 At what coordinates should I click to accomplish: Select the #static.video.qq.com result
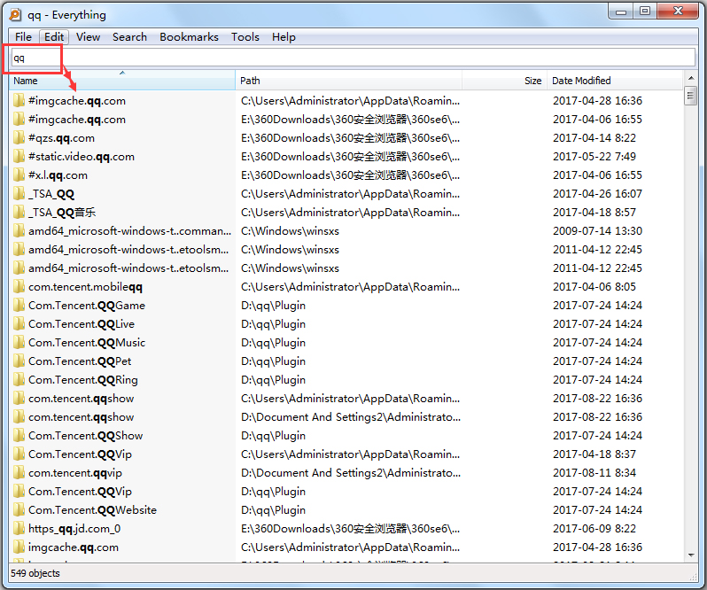(82, 157)
